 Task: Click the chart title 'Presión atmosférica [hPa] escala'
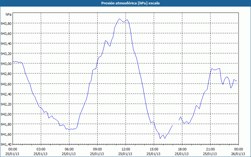point(130,3)
